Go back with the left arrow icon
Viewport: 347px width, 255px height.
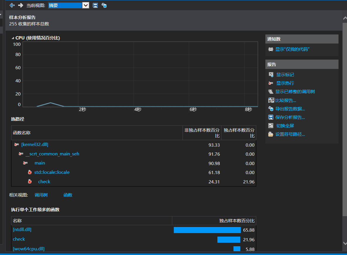(12, 5)
